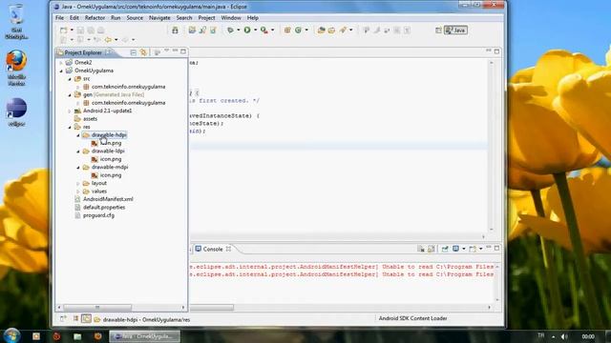Click the TR language indicator in tray

tap(541, 335)
